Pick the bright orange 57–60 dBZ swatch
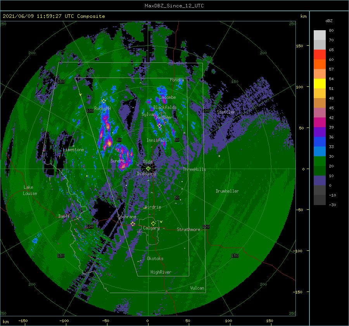349x326 pixels. [x=320, y=64]
